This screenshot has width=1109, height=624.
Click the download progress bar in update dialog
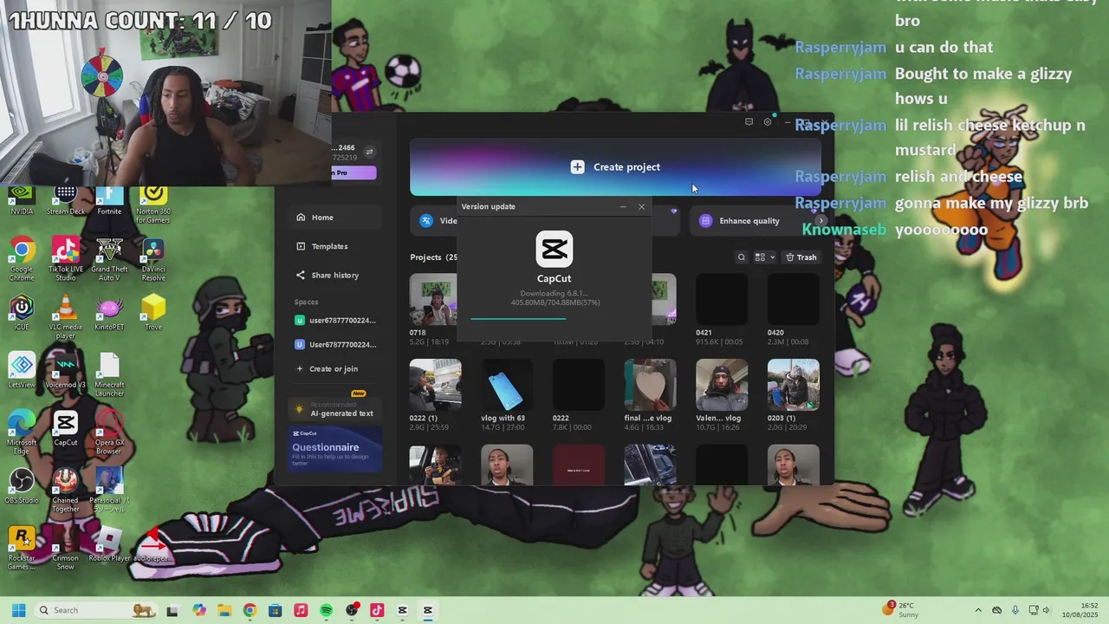click(554, 319)
